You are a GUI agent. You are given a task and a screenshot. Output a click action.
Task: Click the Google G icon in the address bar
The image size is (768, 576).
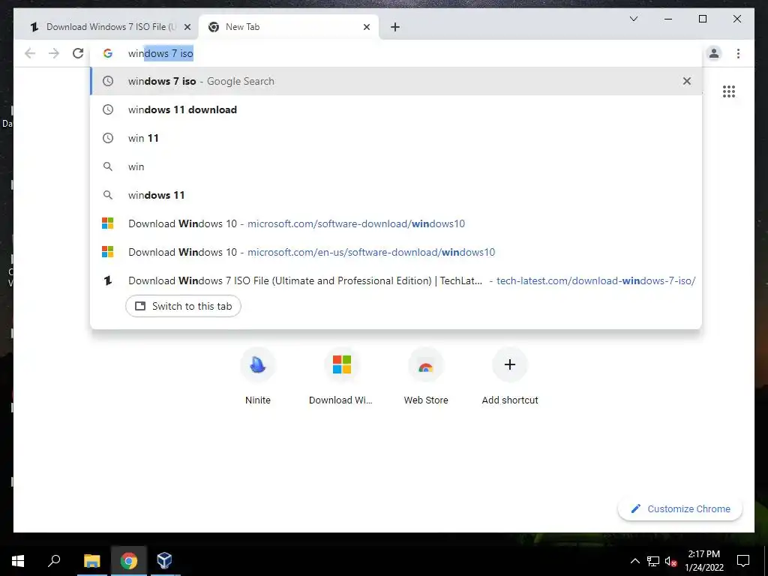pos(108,53)
